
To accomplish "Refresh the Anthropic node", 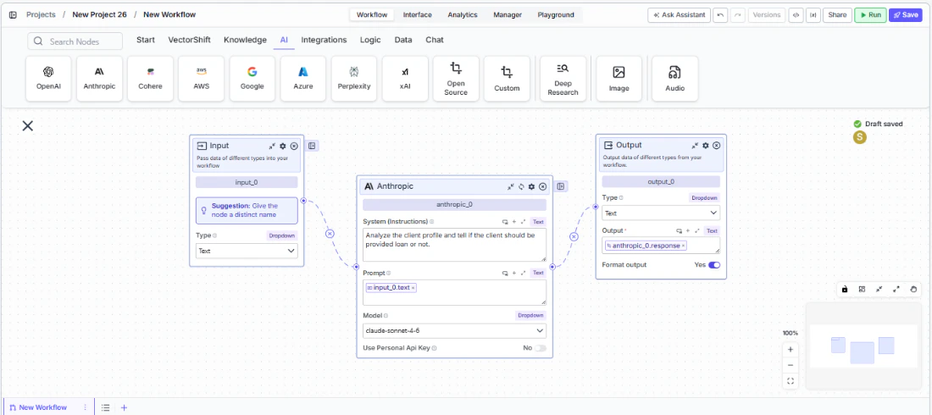I will [x=521, y=186].
